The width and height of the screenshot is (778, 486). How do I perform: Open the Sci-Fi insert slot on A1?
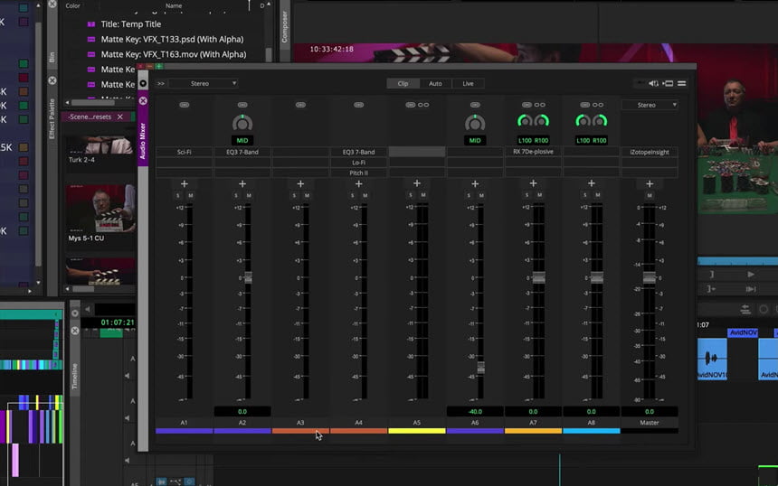(184, 152)
